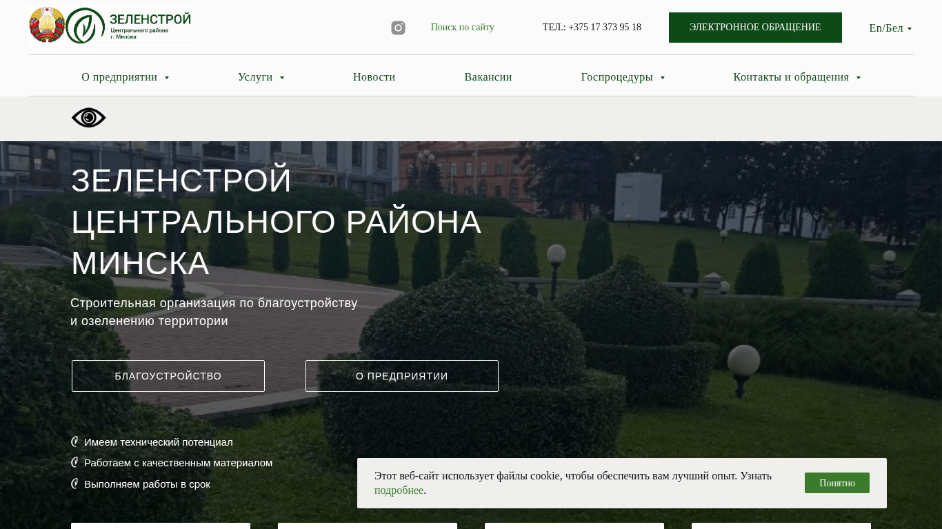Viewport: 942px width, 529px height.
Task: Go to the Новости page
Action: pyautogui.click(x=374, y=77)
